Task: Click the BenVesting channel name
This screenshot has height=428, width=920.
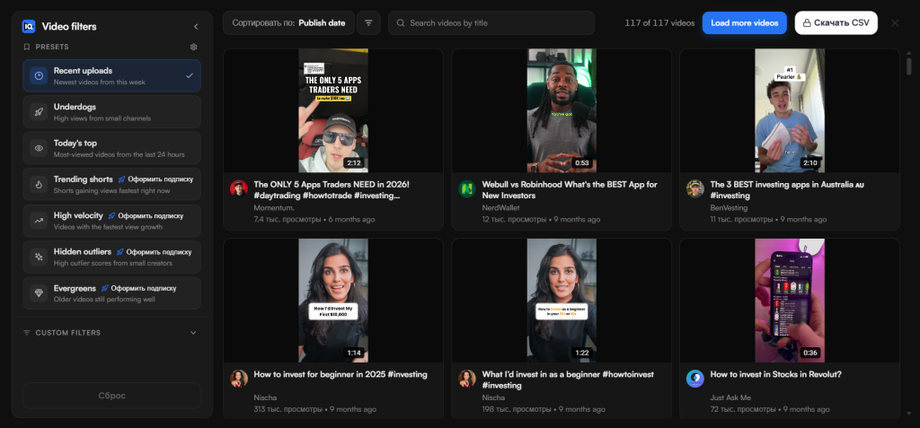Action: [x=730, y=207]
